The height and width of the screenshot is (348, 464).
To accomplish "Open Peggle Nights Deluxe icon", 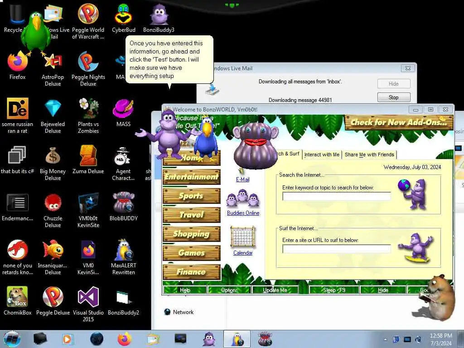I will coord(88,69).
